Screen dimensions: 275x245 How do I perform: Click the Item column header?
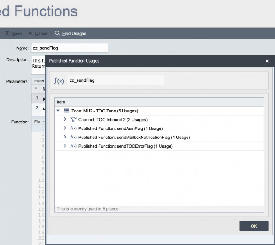click(x=159, y=102)
